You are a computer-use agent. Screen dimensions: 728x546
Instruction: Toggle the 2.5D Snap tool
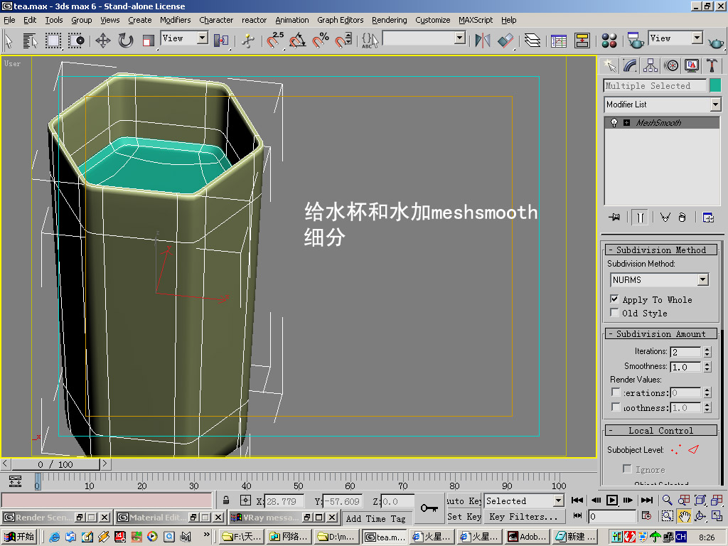pos(275,41)
